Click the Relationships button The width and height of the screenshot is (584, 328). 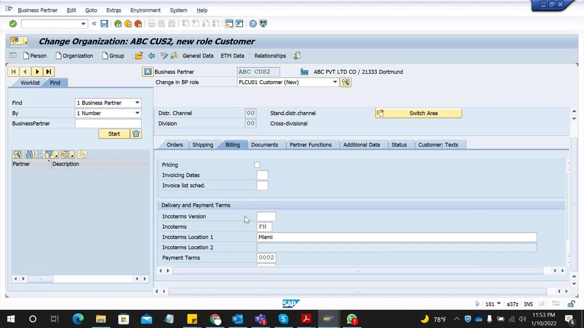[270, 56]
